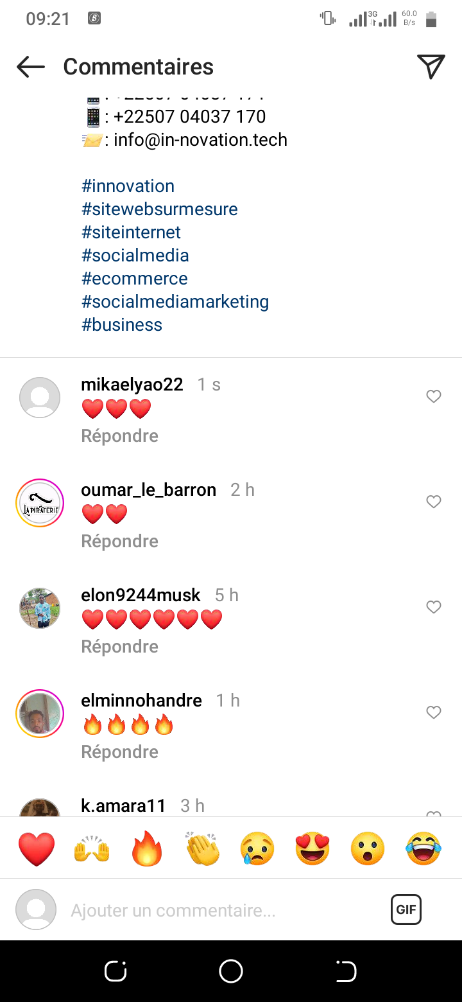Like elon9244musk's comment
Screen dimensions: 462x1002
point(434,607)
